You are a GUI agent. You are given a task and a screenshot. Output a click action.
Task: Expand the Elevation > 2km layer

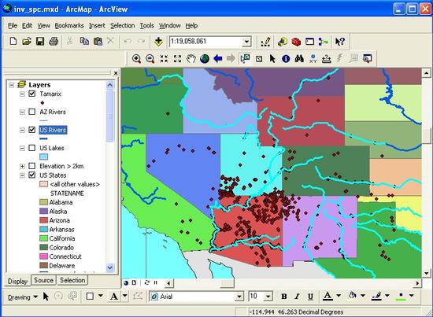coord(22,166)
